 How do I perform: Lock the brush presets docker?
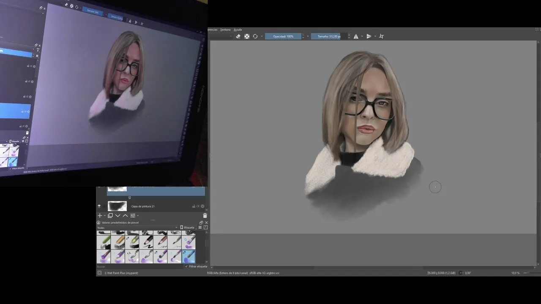[98, 223]
